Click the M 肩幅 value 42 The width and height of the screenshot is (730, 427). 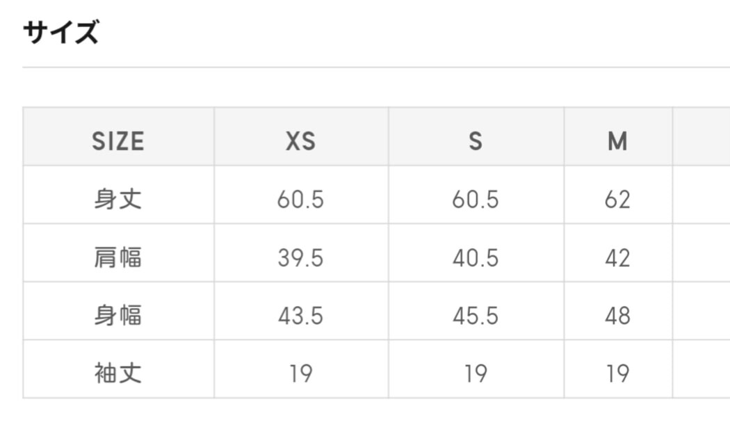617,258
